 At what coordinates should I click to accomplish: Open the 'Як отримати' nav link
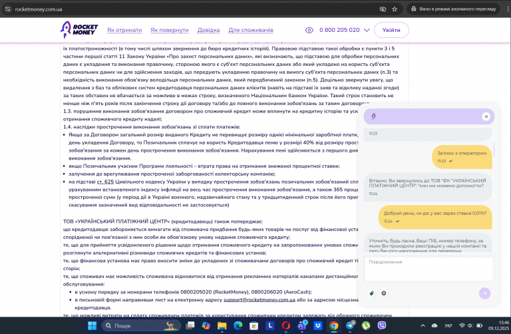(x=124, y=30)
